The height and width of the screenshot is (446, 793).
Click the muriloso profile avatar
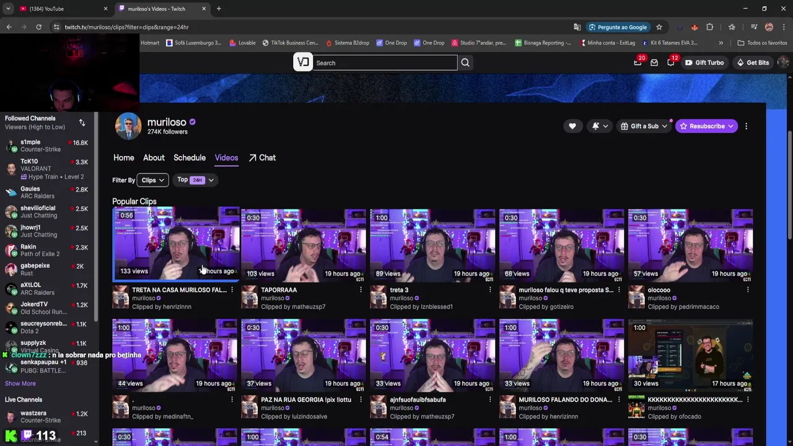(x=128, y=126)
